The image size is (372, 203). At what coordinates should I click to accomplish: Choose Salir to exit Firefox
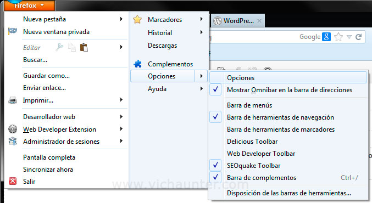29,182
